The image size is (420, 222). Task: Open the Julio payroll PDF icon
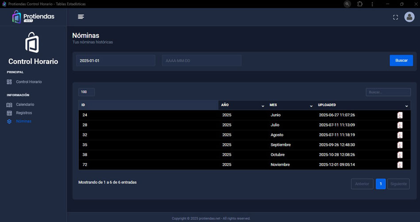pyautogui.click(x=400, y=125)
